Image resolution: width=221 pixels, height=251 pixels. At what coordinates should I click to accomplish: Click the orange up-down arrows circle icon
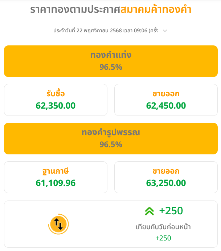point(58,224)
